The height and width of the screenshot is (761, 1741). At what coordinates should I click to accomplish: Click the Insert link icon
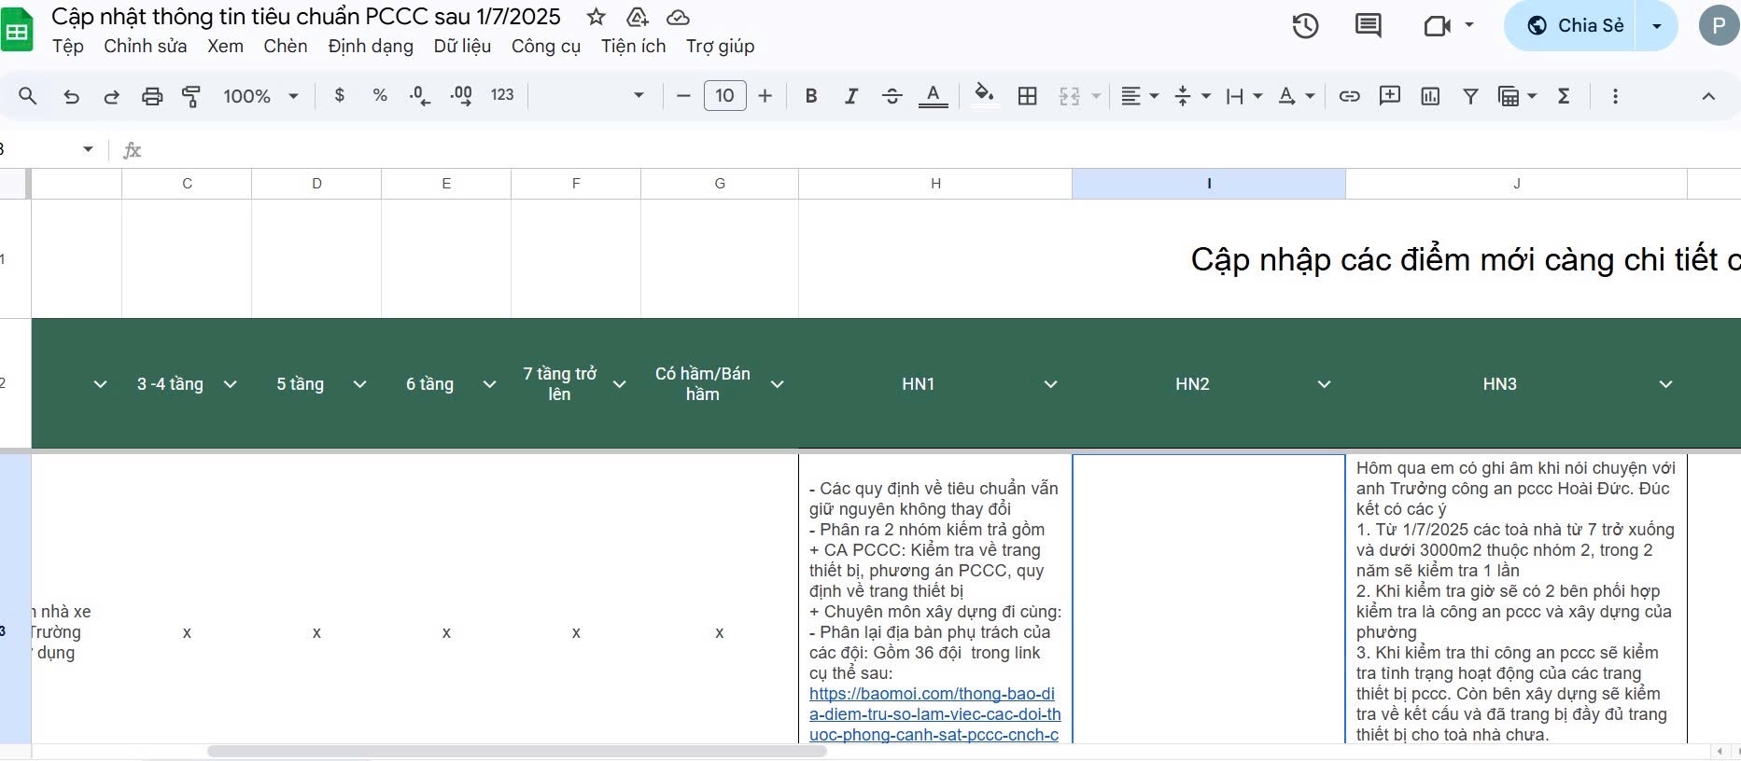[1349, 96]
